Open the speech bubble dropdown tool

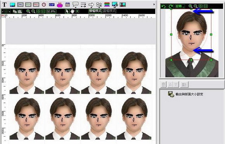pyautogui.click(x=76, y=5)
